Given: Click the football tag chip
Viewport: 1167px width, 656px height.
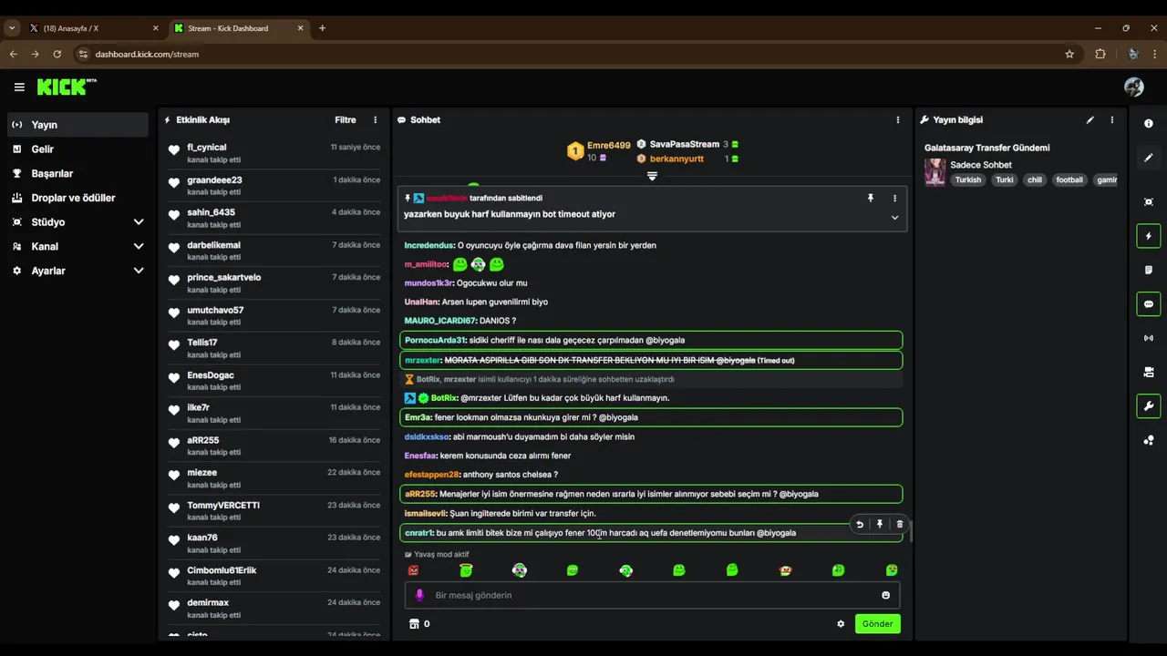Looking at the screenshot, I should [x=1069, y=179].
